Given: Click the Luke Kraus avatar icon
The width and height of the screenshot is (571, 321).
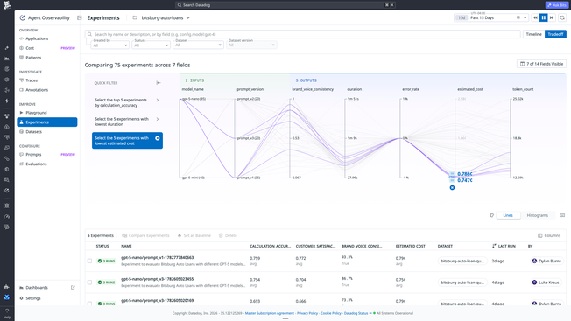Looking at the screenshot, I should pos(534,283).
